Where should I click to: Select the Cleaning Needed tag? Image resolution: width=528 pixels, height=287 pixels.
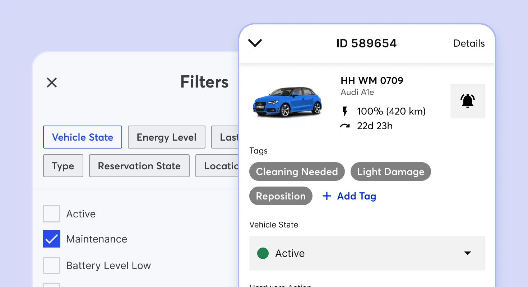pos(297,171)
